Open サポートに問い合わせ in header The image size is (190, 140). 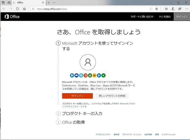tap(142, 17)
